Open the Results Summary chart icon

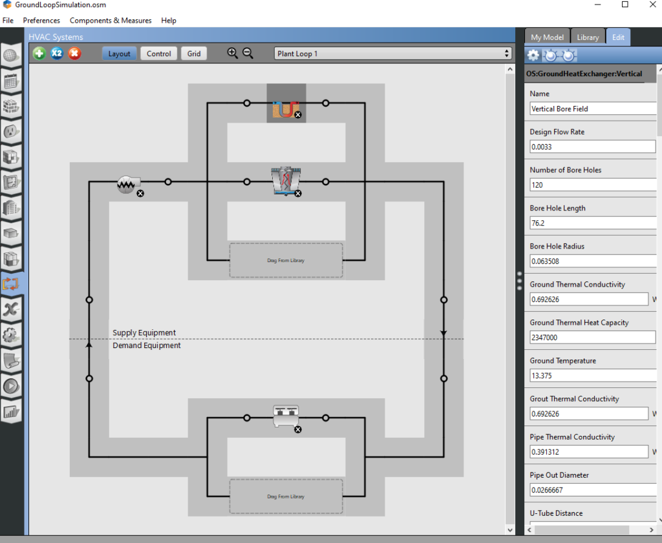pos(11,411)
